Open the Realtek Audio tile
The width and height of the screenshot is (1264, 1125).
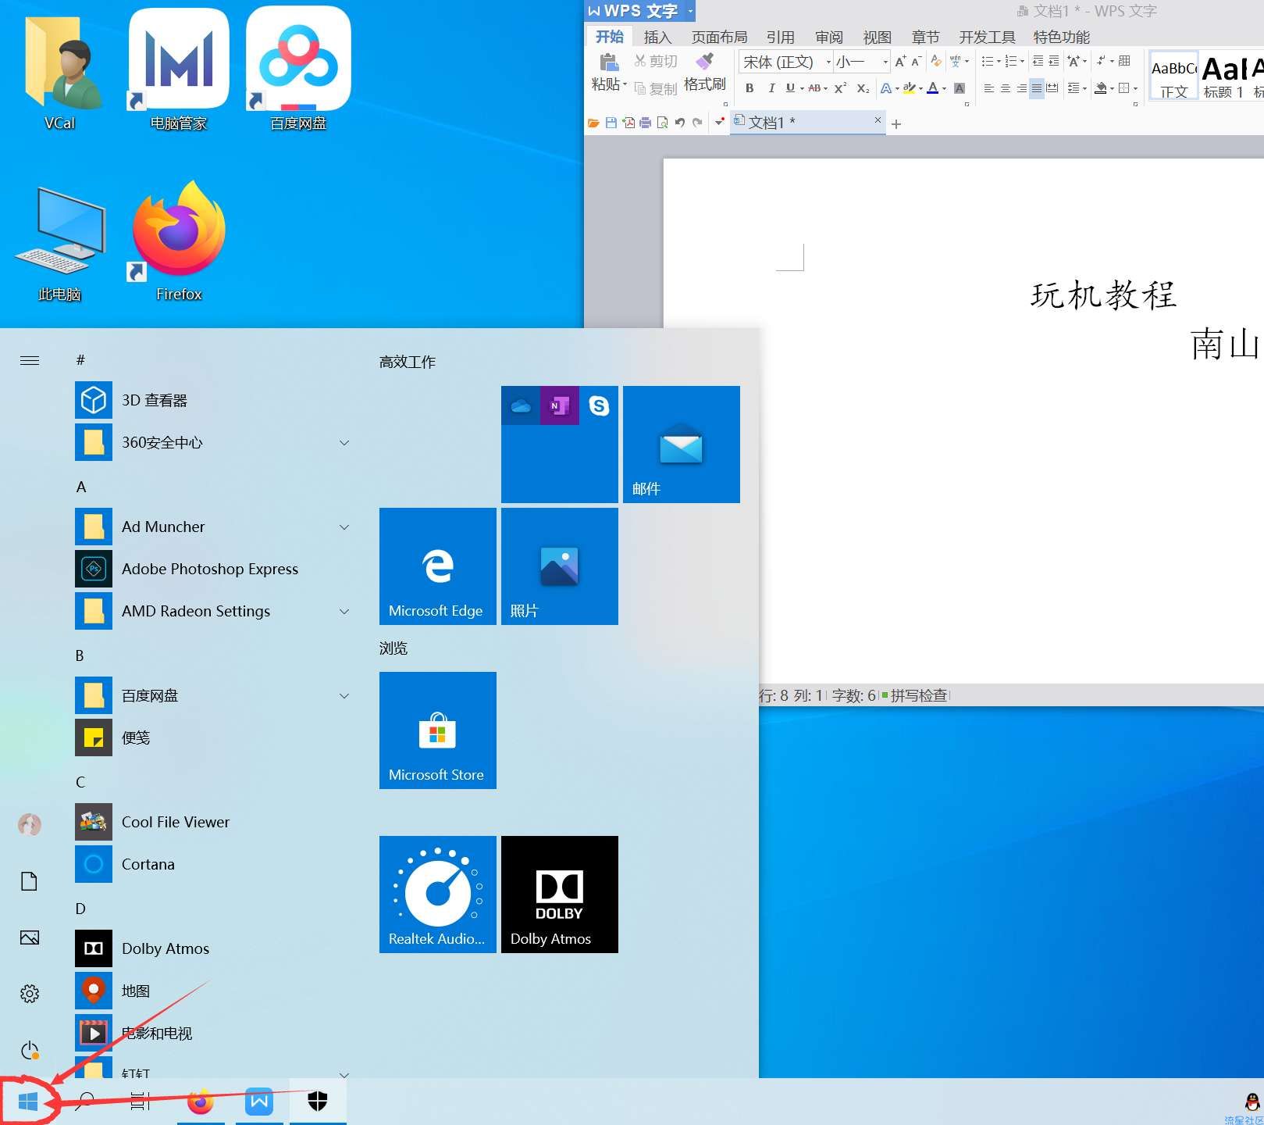[438, 895]
